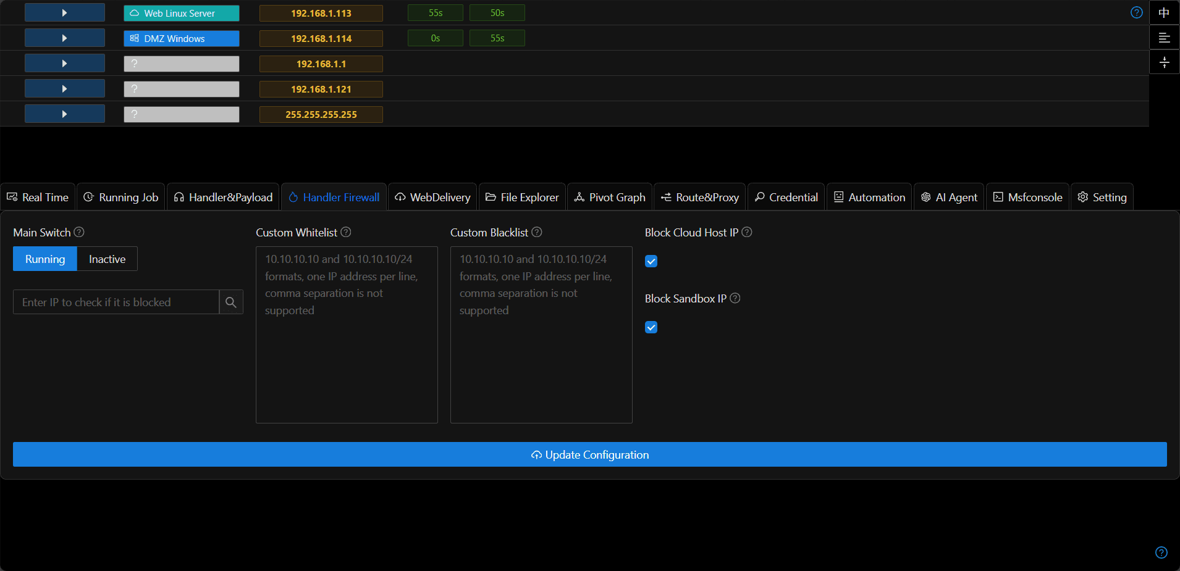1180x571 pixels.
Task: Expand the row for host 192.168.1.121
Action: point(65,89)
